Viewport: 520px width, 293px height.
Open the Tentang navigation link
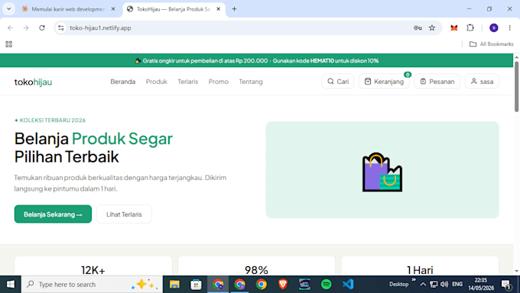coord(251,82)
